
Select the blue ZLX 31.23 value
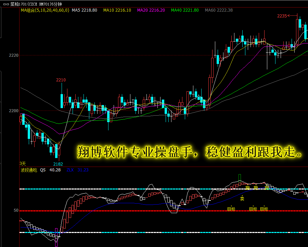(x=77, y=170)
